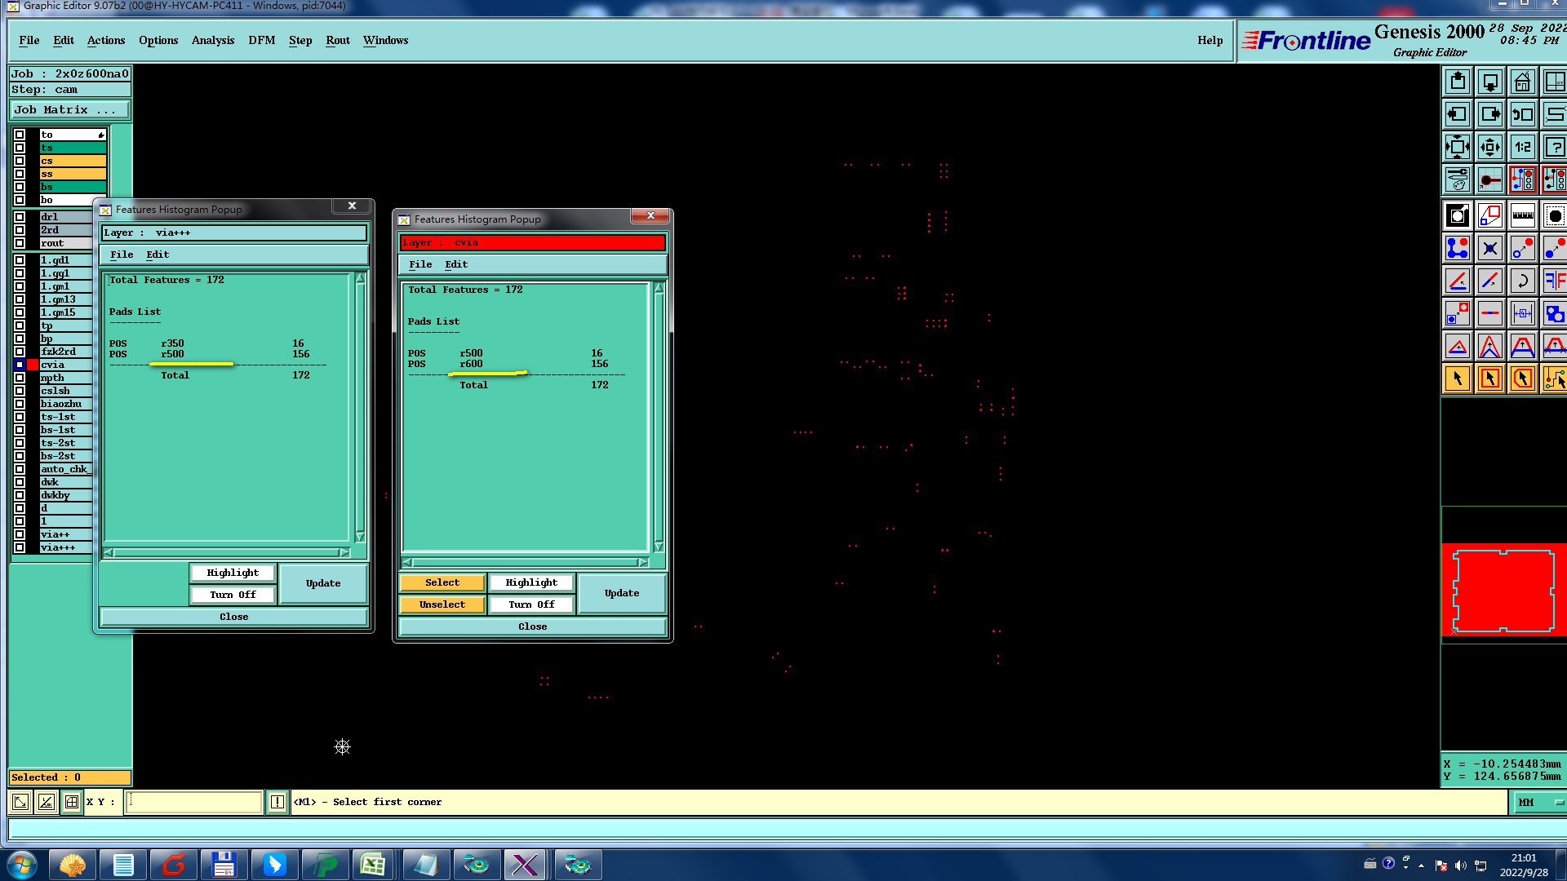Click the red triangle arrow icon
Viewport: 1567px width, 881px height.
[x=1458, y=346]
